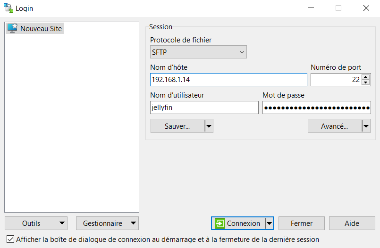
Task: Expand the Sauver button dropdown arrow
Action: coord(209,126)
